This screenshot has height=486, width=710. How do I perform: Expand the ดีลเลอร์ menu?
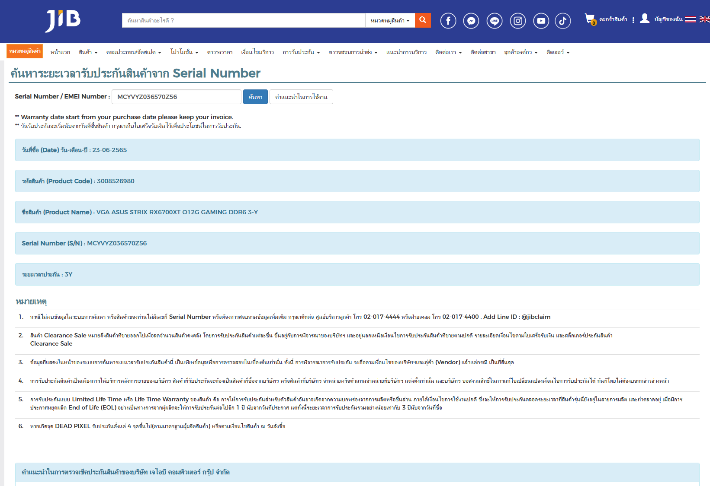(558, 52)
